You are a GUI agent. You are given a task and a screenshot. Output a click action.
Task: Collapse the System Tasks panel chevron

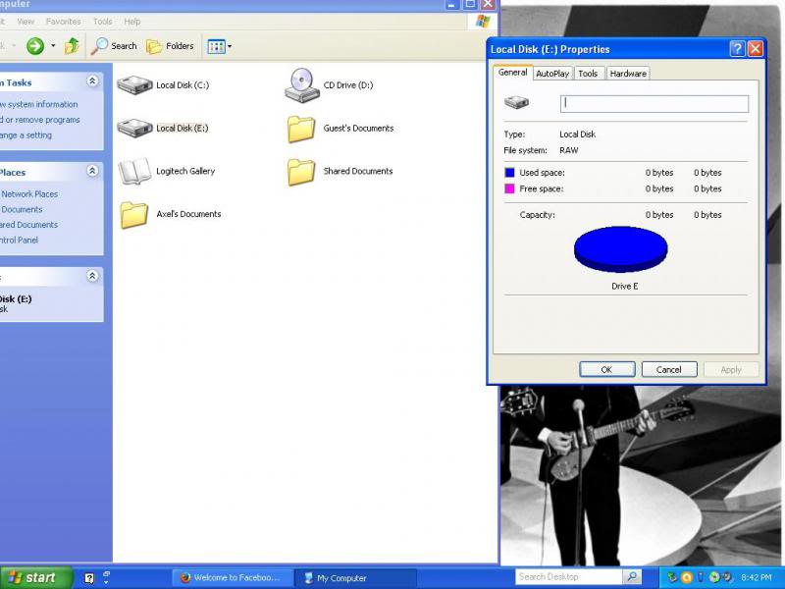tap(92, 81)
